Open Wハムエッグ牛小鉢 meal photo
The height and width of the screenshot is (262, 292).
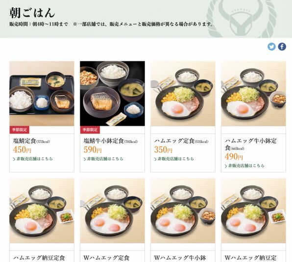point(183,210)
